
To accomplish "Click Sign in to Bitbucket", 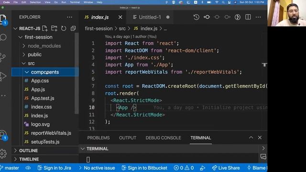I will pos(144,168).
